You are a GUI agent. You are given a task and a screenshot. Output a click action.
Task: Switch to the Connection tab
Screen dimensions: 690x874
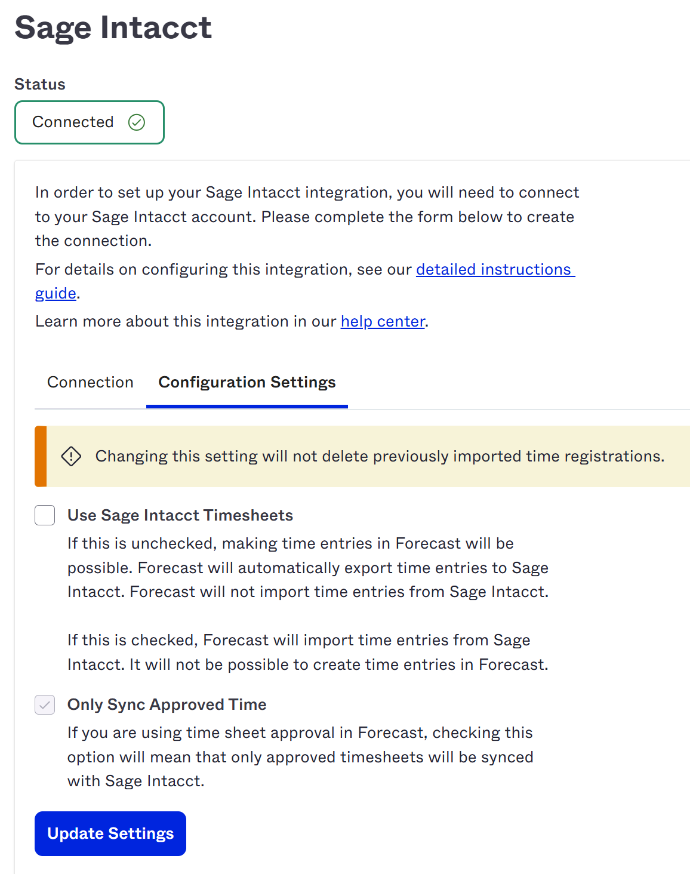[90, 382]
